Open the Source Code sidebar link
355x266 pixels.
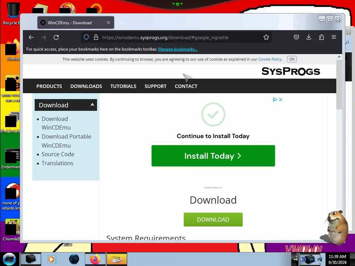pos(58,154)
